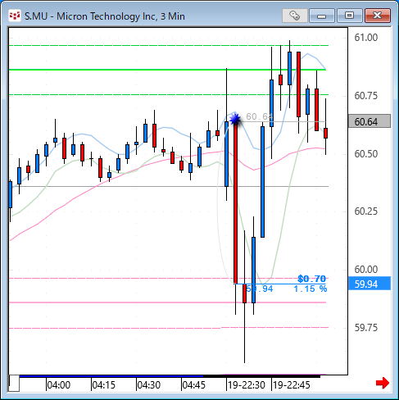
Task: Click the 60.25 price scale label
Action: pos(366,211)
